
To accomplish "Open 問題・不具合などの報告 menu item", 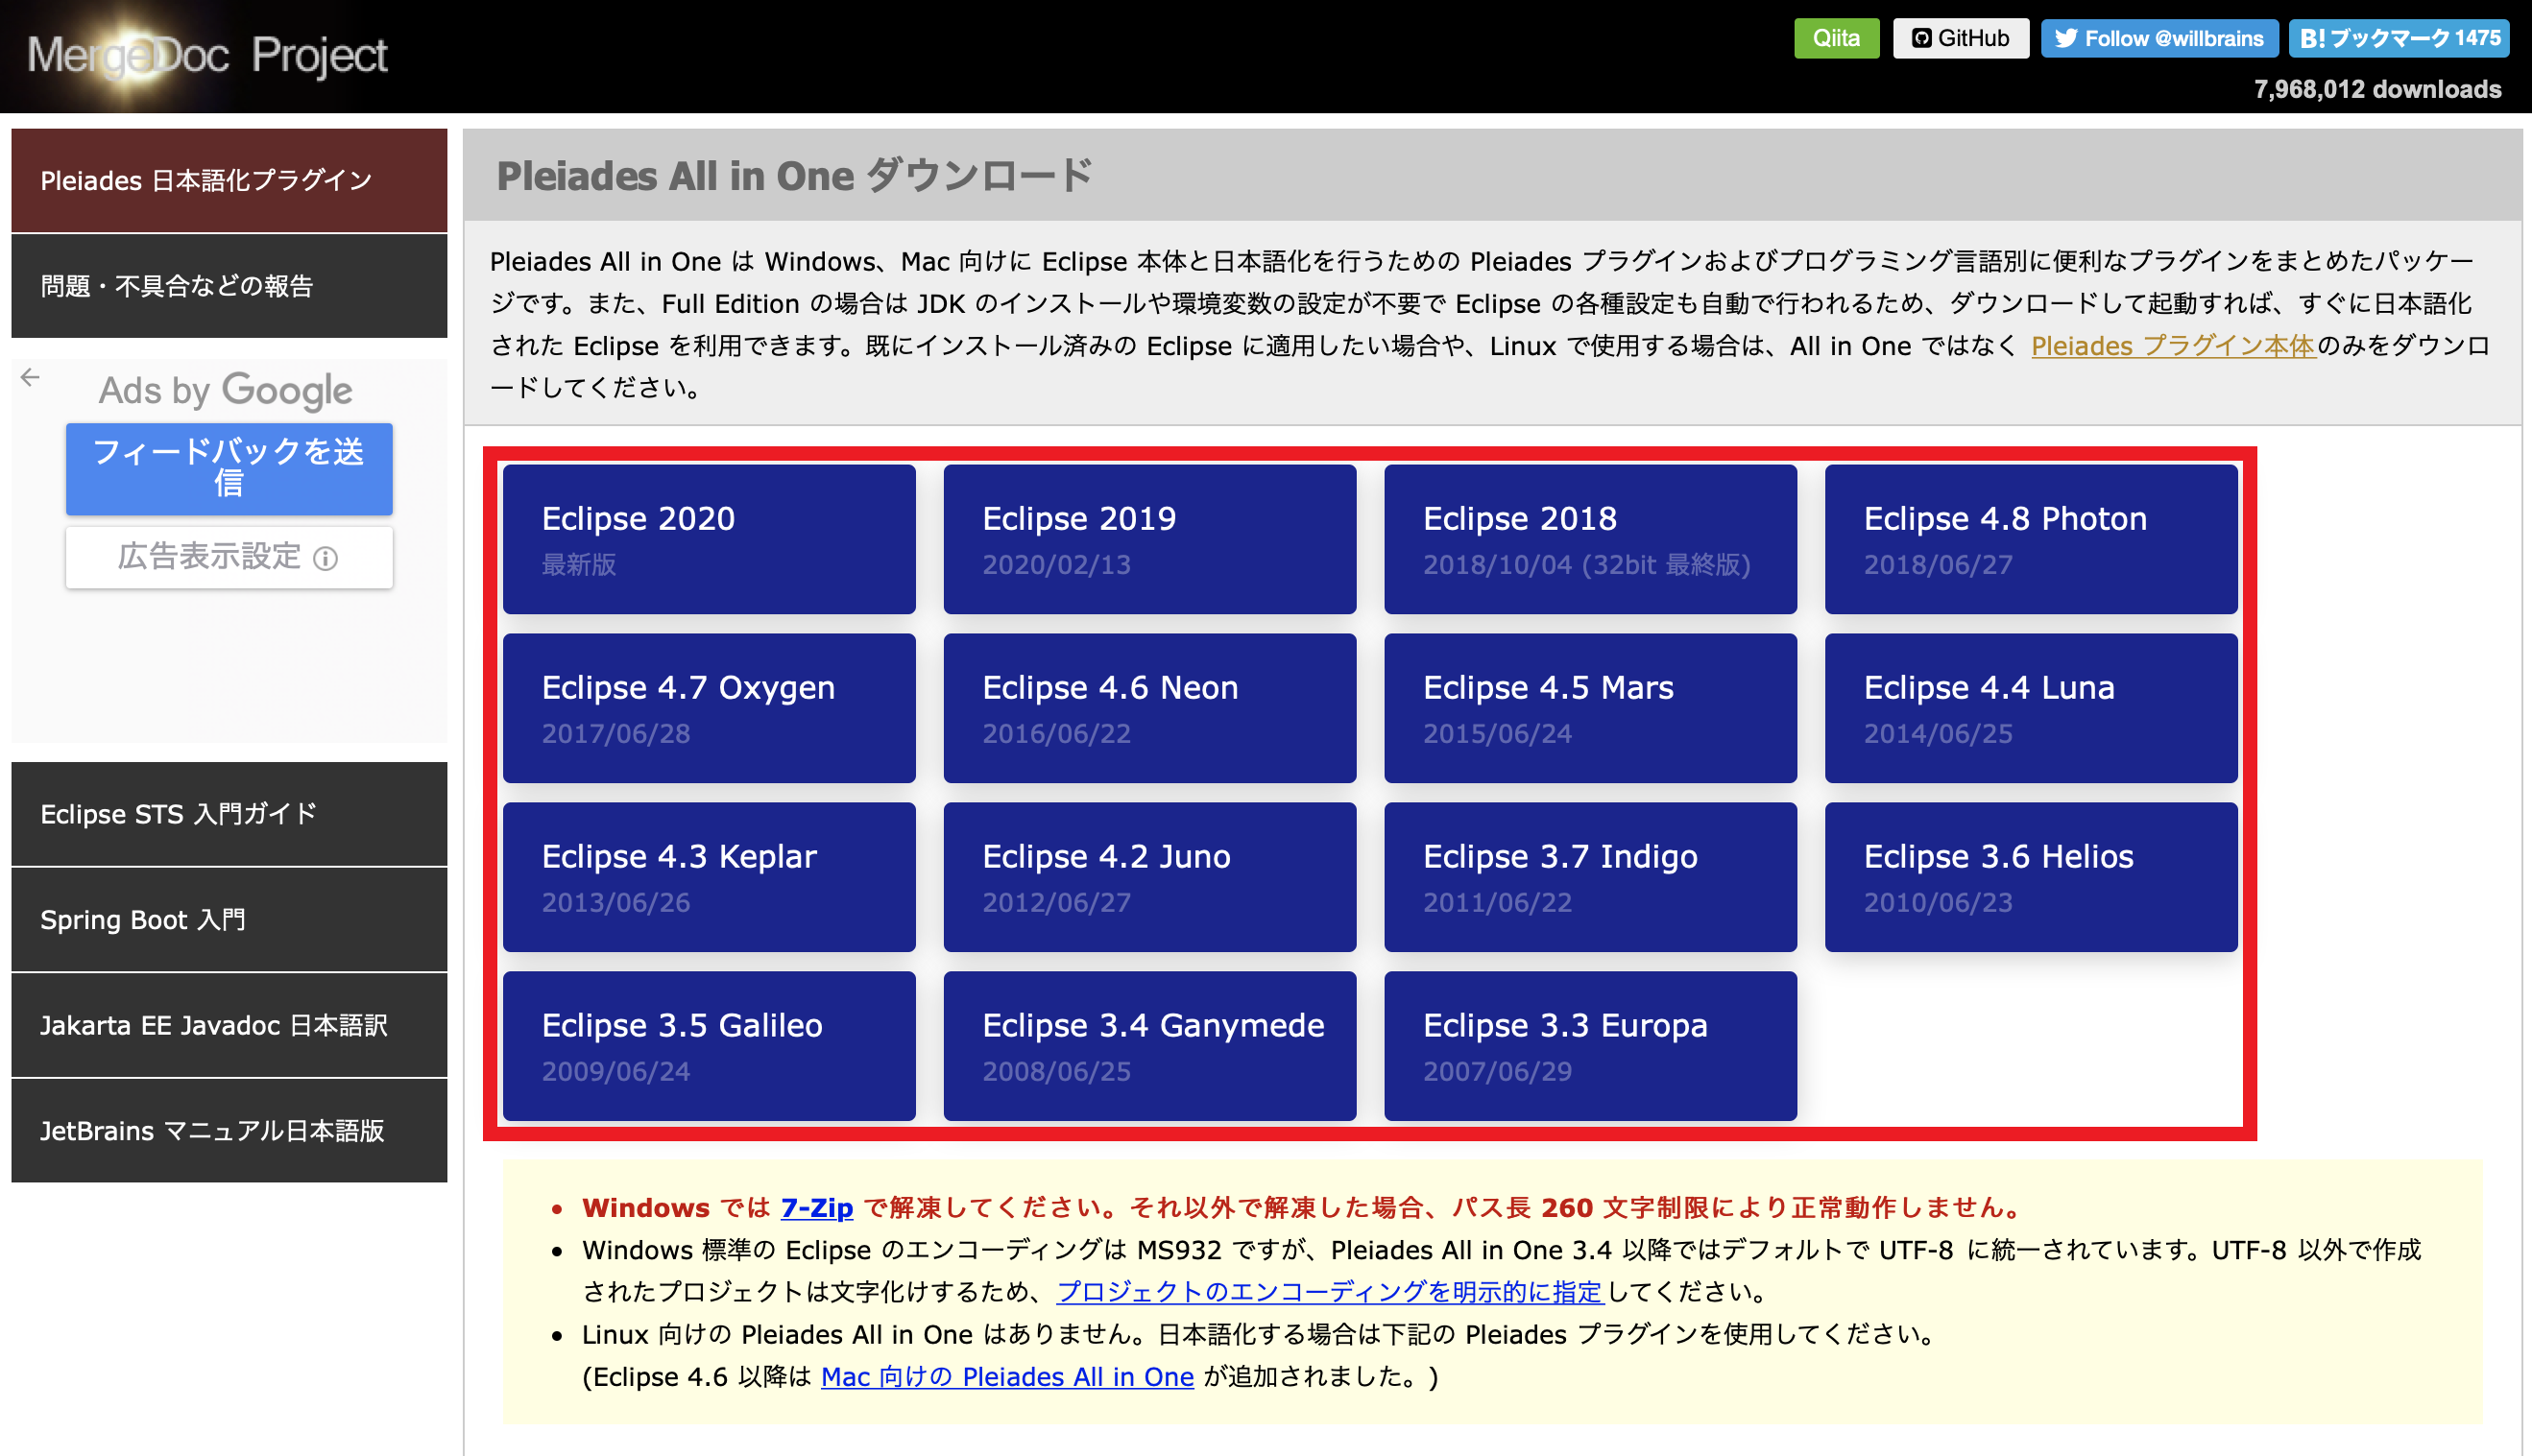I will tap(229, 287).
